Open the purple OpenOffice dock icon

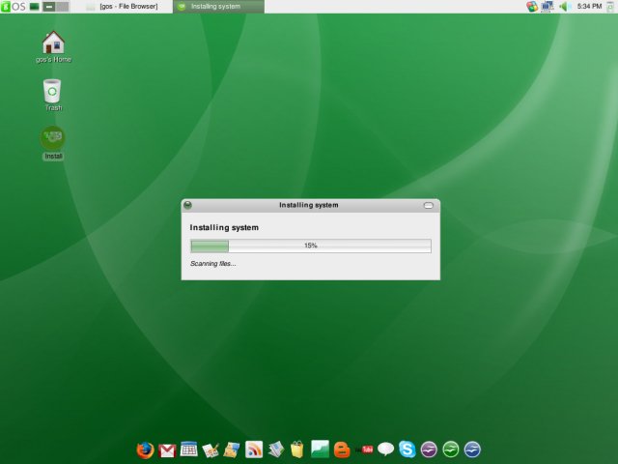tap(429, 449)
